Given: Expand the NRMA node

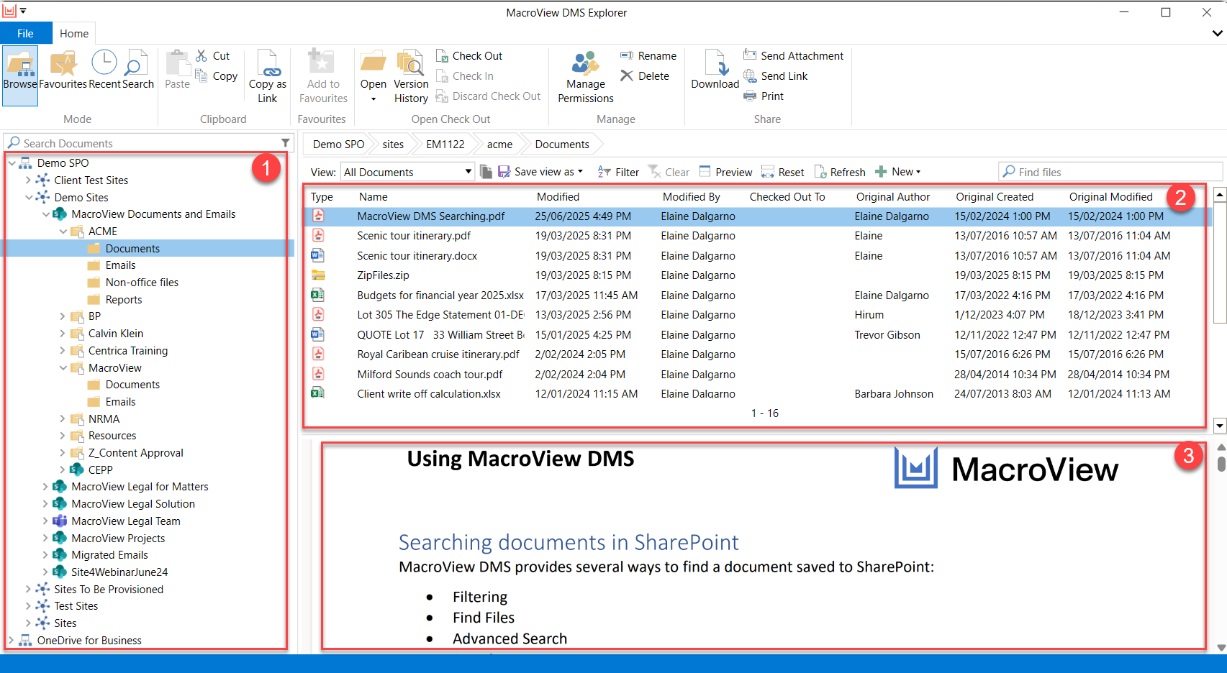Looking at the screenshot, I should (x=63, y=418).
